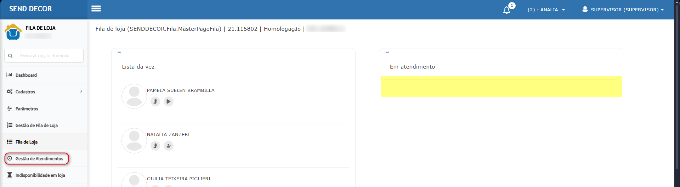The height and width of the screenshot is (187, 680).
Task: Click Natalia Zanzeri's unavailable person icon
Action: 155,146
